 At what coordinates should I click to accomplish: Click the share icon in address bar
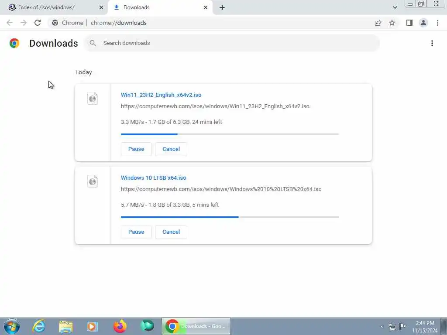378,23
